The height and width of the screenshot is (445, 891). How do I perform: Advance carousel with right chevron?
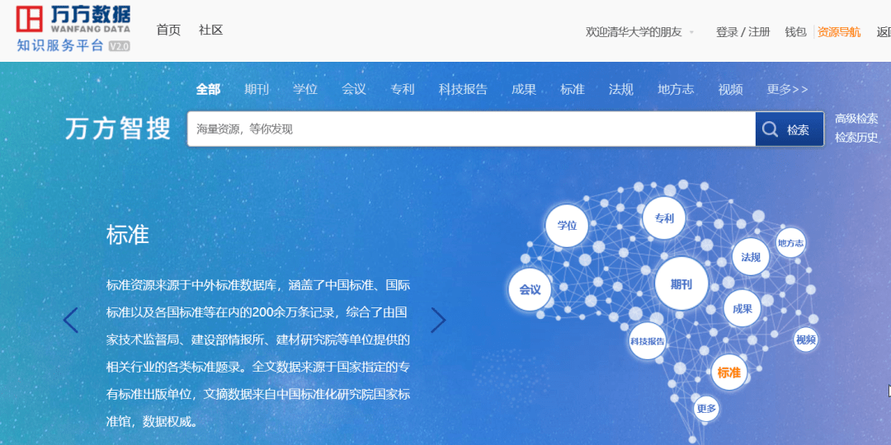(x=438, y=320)
